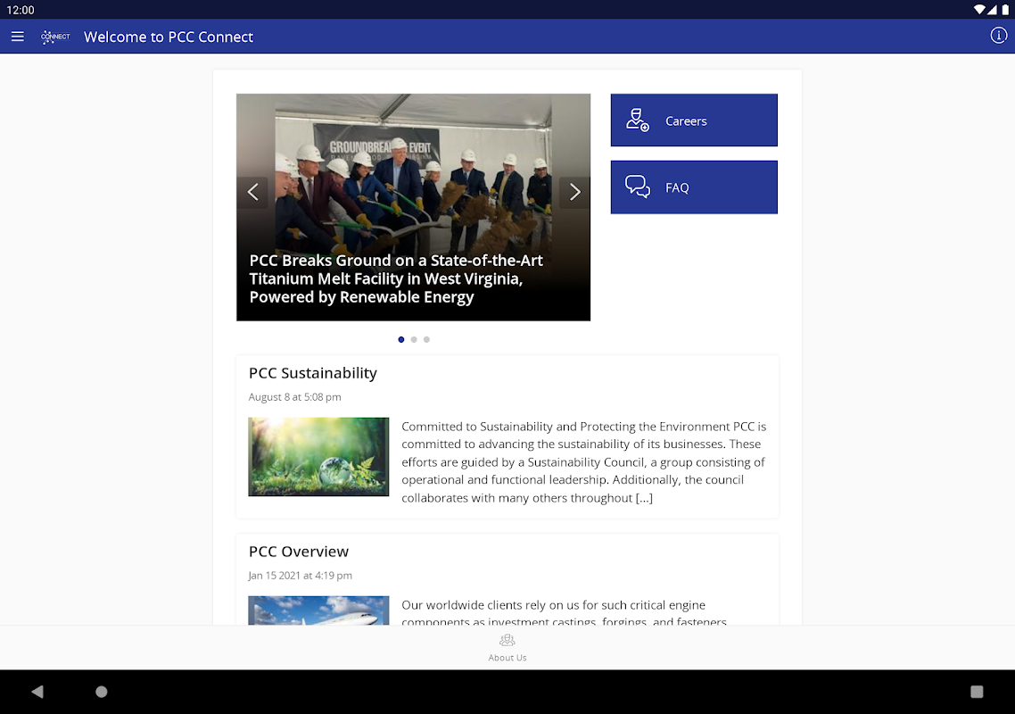The width and height of the screenshot is (1015, 714).
Task: Select the first carousel dot
Action: pyautogui.click(x=401, y=339)
